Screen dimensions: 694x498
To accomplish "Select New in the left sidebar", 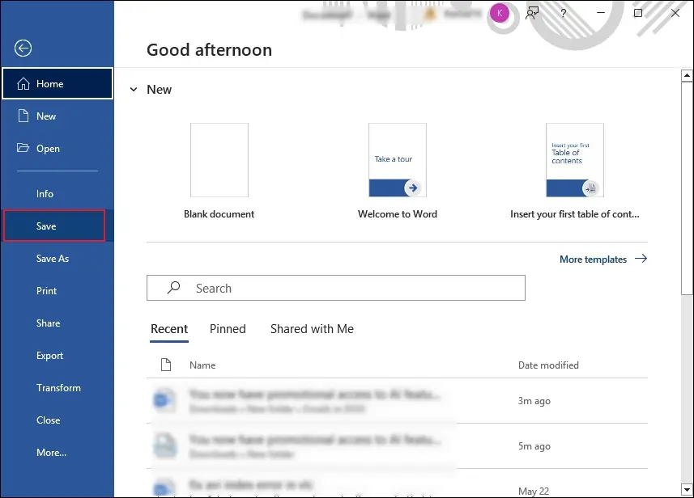I will coord(57,116).
